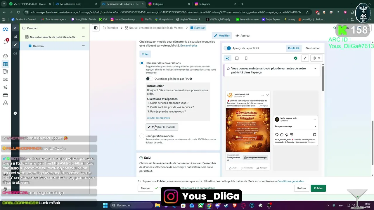Open Steam from the taskbar
This screenshot has height=210, width=374.
pyautogui.click(x=226, y=205)
